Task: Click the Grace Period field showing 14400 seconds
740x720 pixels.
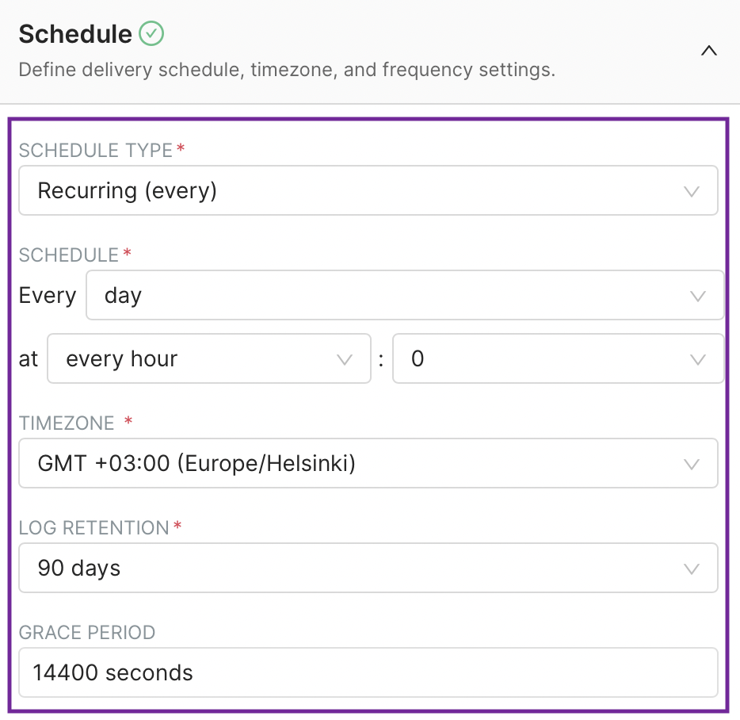Action: point(368,673)
